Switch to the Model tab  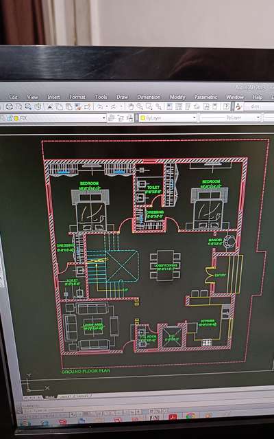(x=50, y=397)
